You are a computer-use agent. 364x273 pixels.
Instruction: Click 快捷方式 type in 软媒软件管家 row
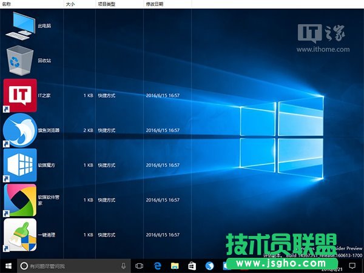[107, 200]
